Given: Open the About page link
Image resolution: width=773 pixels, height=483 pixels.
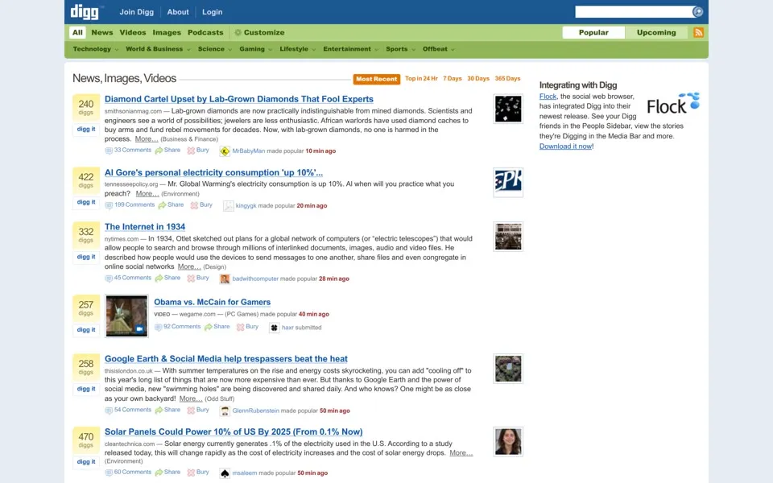Looking at the screenshot, I should pyautogui.click(x=177, y=12).
